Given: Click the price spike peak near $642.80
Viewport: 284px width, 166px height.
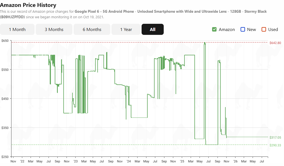Looking at the screenshot, I should pos(205,43).
